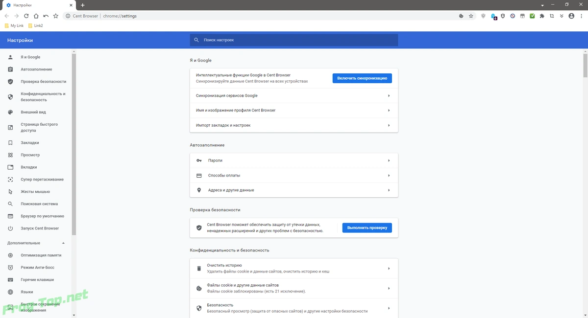
Task: Open the Link2 bookmark folder
Action: click(36, 25)
